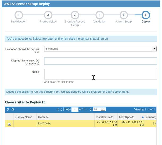
Task: Sort by Installed Date column header
Action: tap(106, 117)
